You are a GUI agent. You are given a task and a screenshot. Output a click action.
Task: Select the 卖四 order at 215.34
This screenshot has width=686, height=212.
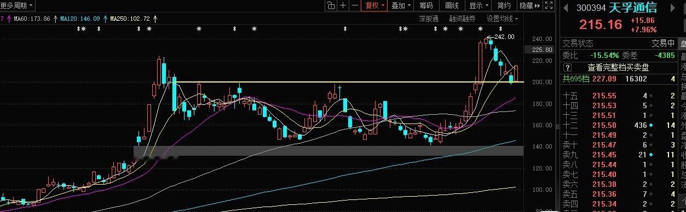point(619,204)
